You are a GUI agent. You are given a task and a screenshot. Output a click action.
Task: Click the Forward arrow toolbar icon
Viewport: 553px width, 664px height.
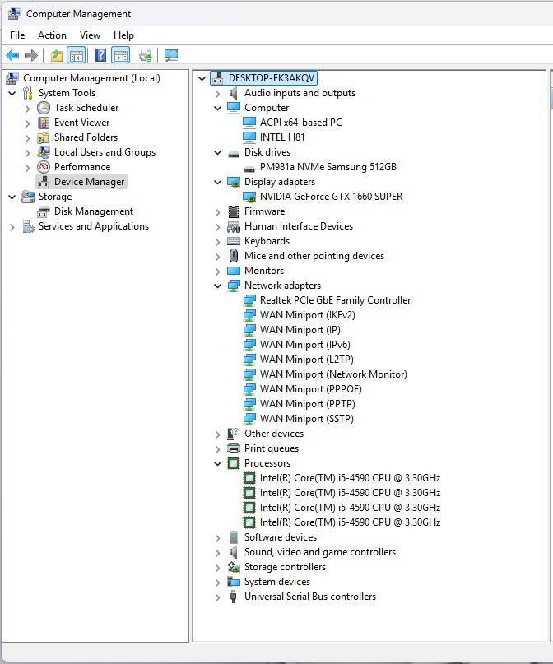point(31,55)
